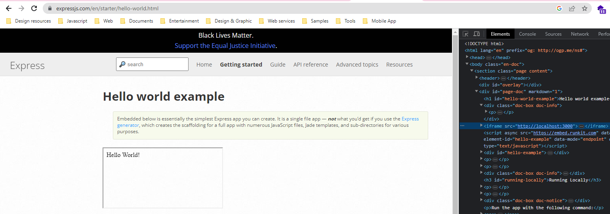Expand the iframe localhost:3000 node
The width and height of the screenshot is (610, 214).
coord(481,125)
